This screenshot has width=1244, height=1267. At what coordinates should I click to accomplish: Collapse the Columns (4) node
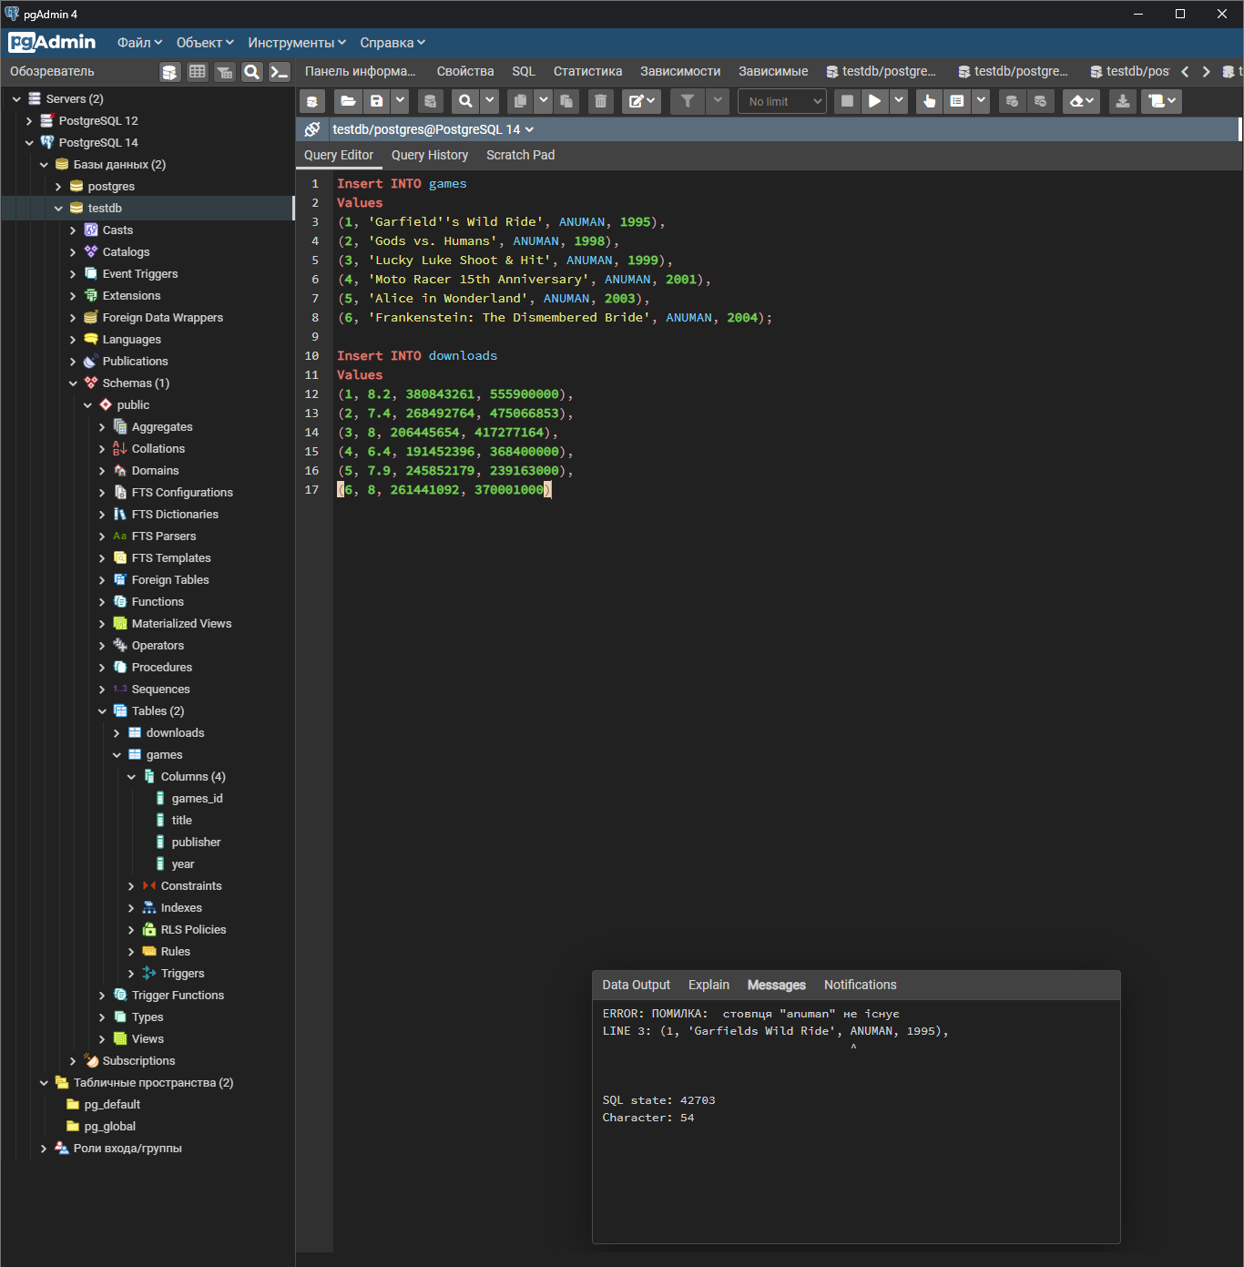coord(131,777)
